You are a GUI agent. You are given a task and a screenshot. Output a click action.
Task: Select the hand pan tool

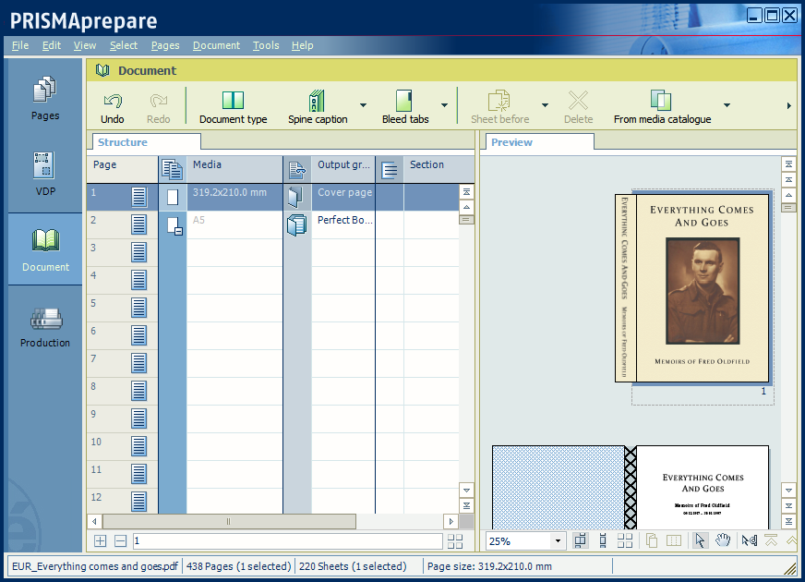tap(724, 541)
